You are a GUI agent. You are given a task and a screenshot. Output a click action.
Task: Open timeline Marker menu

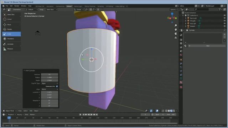coord(32,114)
